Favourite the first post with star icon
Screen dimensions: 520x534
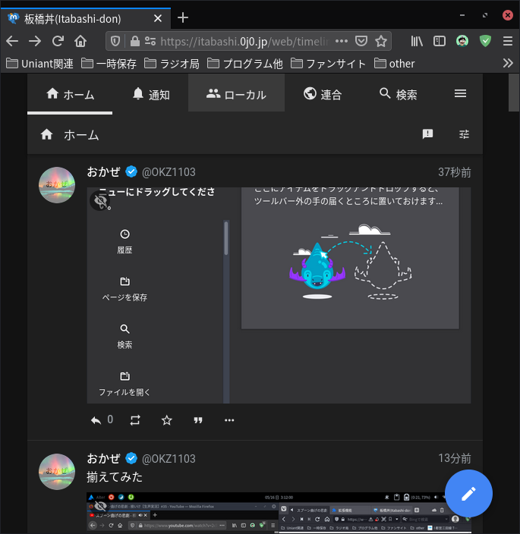(x=167, y=419)
